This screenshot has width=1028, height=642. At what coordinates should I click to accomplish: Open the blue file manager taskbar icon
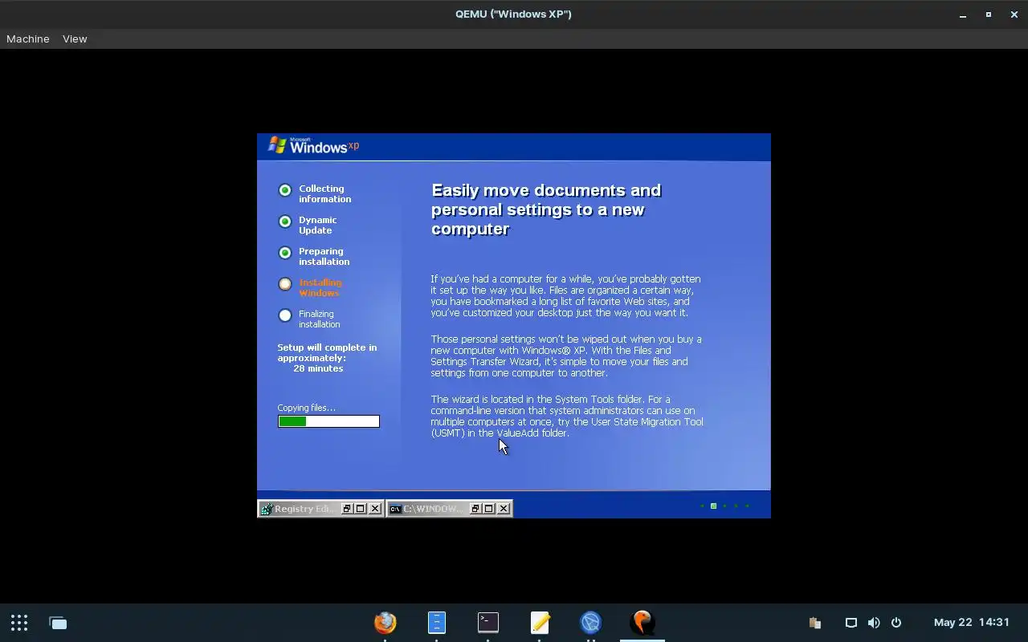click(x=436, y=623)
